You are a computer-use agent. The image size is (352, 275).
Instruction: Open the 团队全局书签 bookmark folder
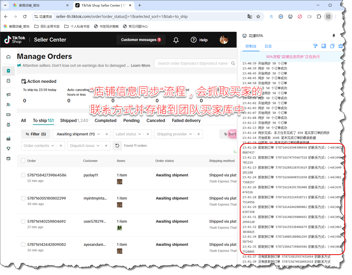click(x=47, y=26)
